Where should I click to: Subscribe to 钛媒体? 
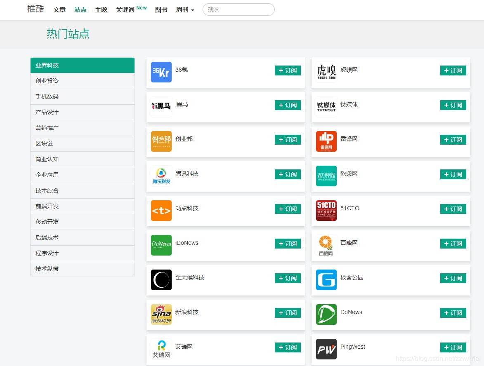click(x=453, y=105)
